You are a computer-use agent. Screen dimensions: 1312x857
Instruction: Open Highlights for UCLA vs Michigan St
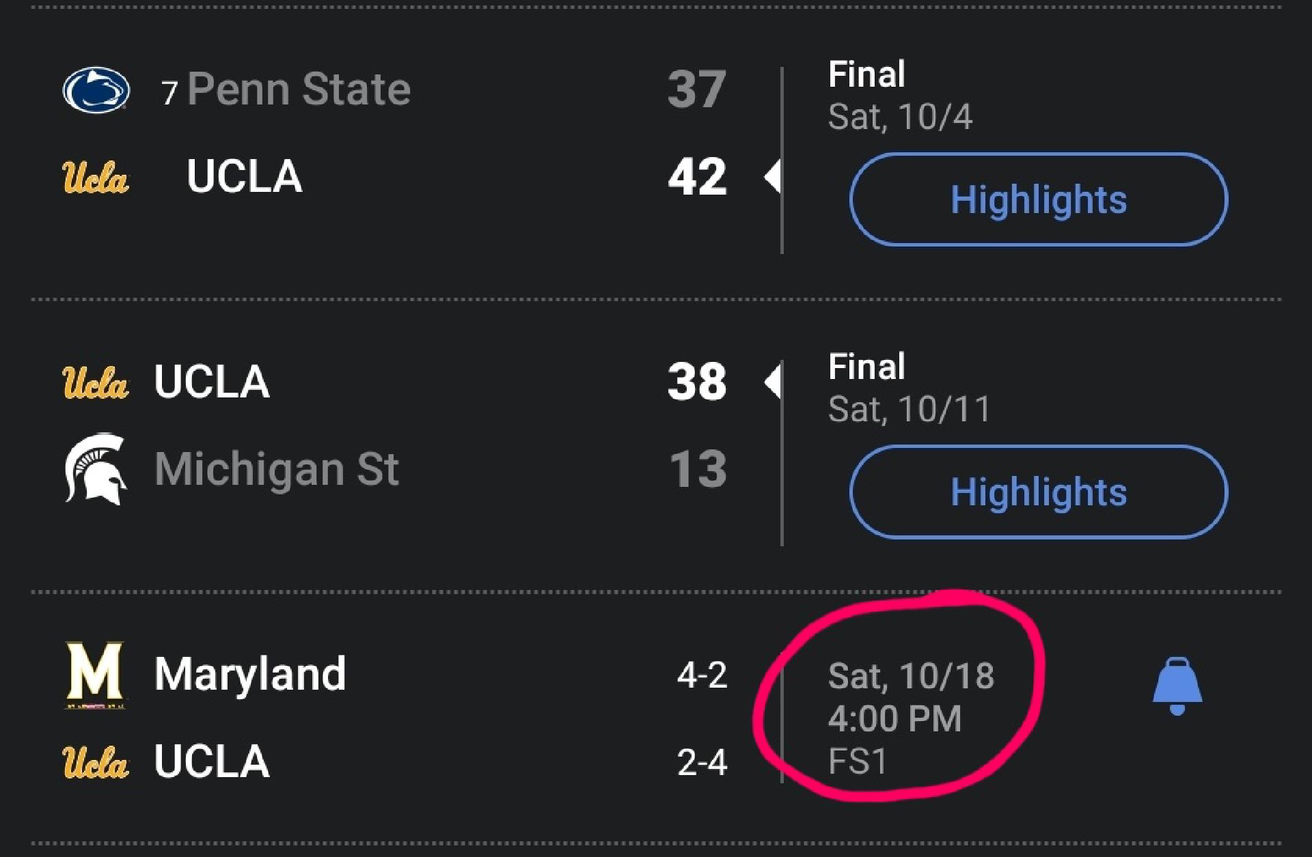click(1038, 492)
